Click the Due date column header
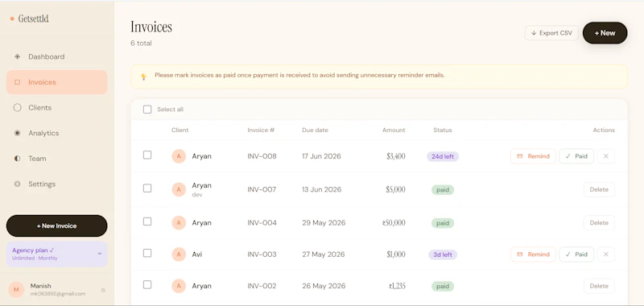Viewport: 644px width, 306px height. pyautogui.click(x=315, y=130)
